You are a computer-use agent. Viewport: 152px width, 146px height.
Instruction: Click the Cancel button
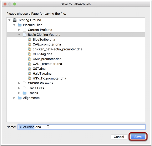click(x=119, y=137)
